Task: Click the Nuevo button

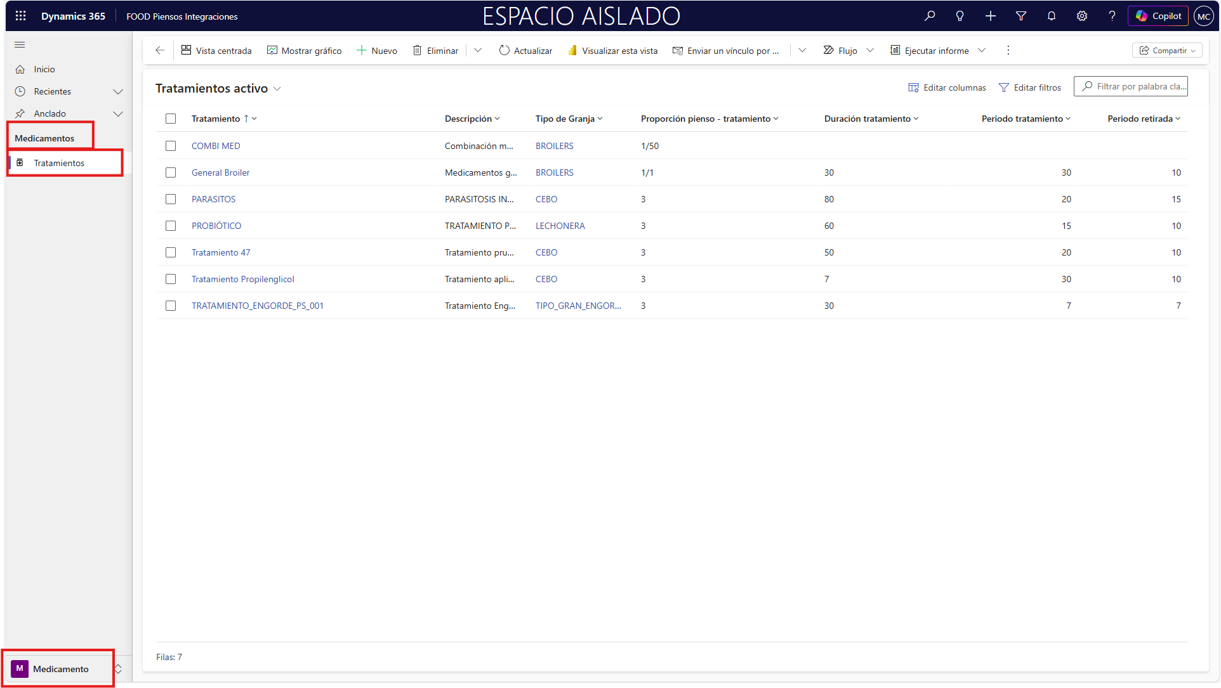Action: 377,50
